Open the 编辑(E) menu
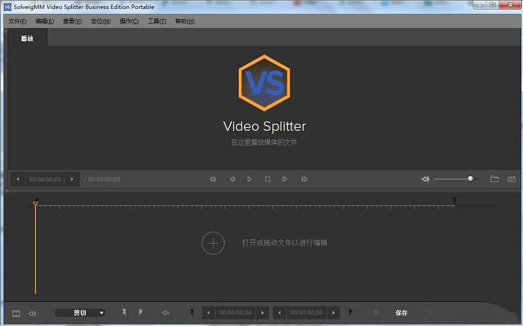 pyautogui.click(x=45, y=21)
